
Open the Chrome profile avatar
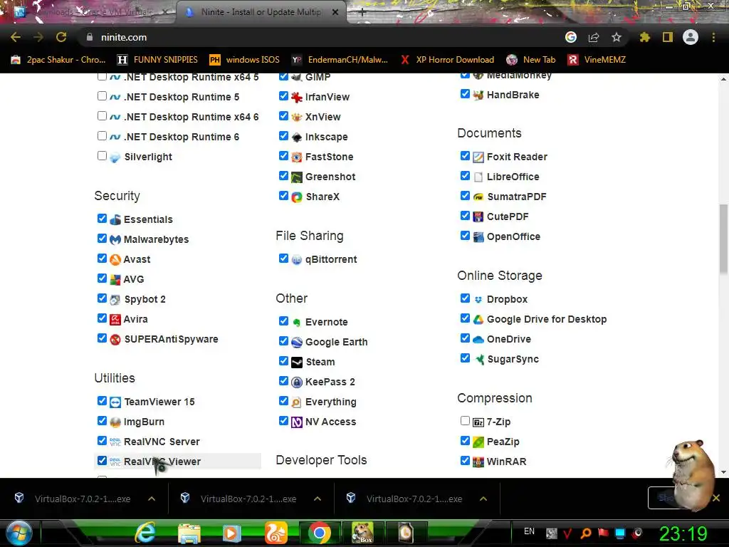[x=691, y=37]
